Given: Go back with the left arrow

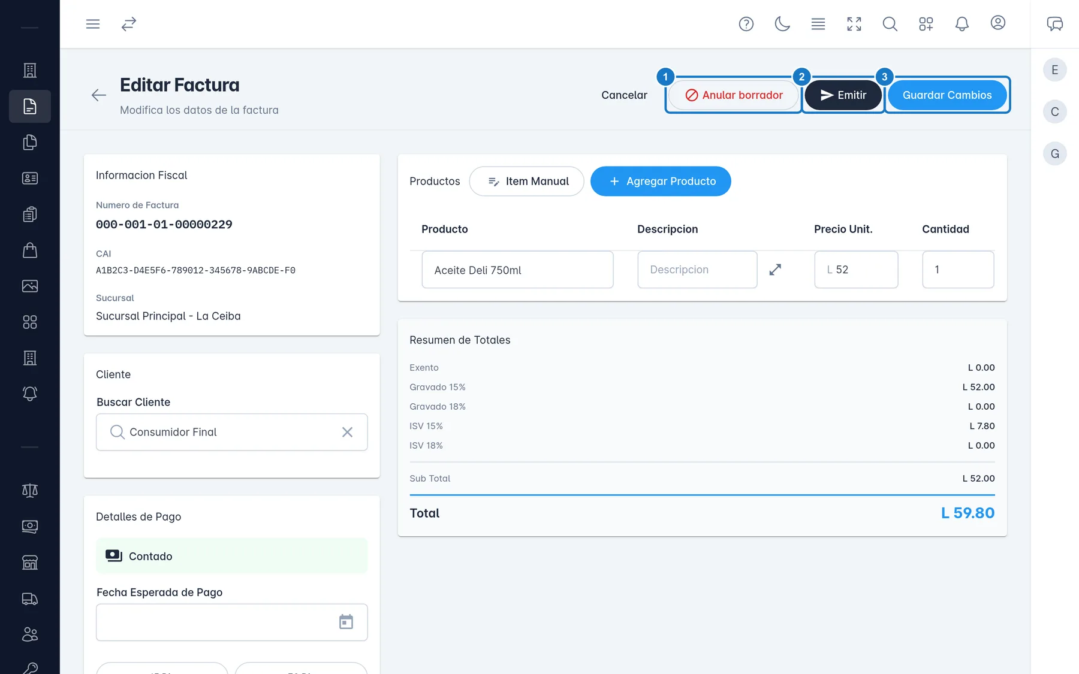Looking at the screenshot, I should click(99, 95).
